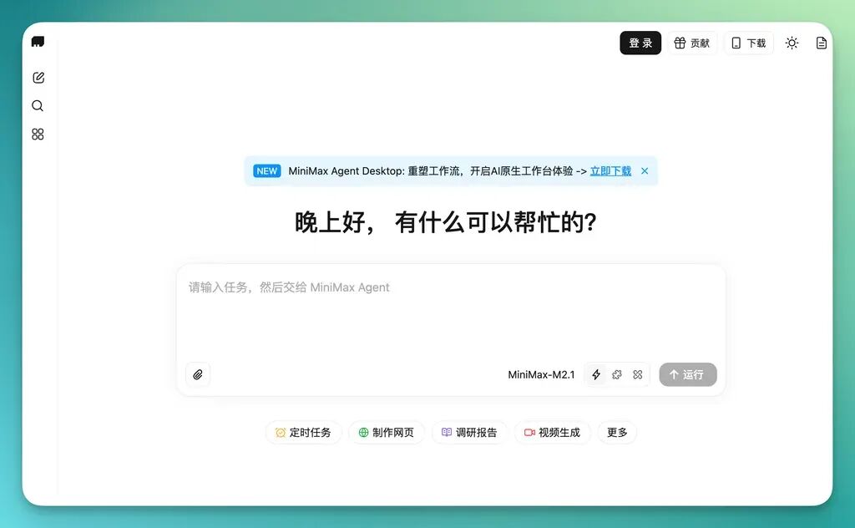
Task: Click the 下载 download button
Action: [x=749, y=43]
